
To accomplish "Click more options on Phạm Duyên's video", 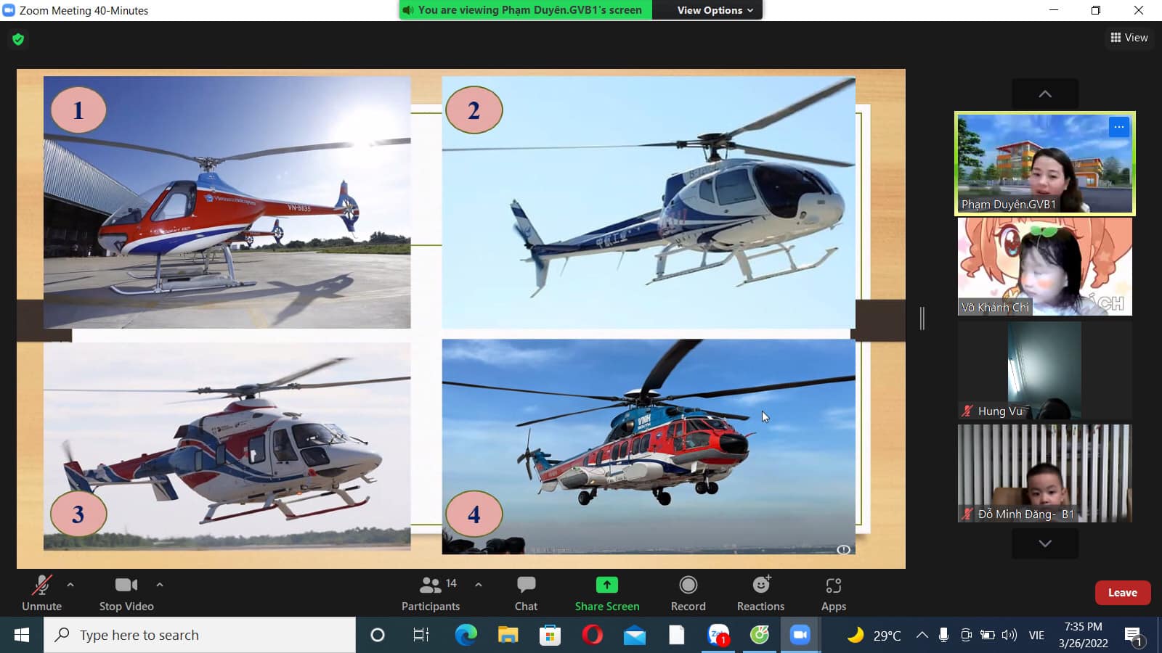I will (1119, 127).
